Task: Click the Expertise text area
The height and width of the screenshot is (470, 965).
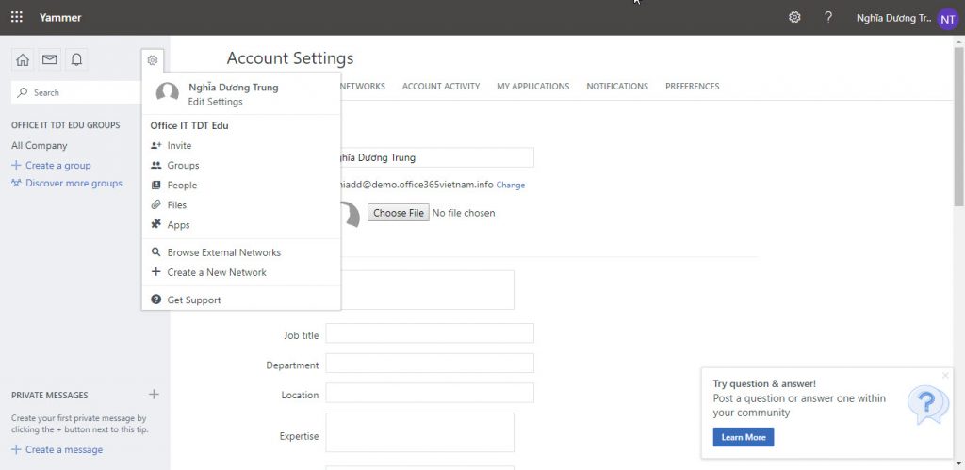Action: tap(419, 432)
